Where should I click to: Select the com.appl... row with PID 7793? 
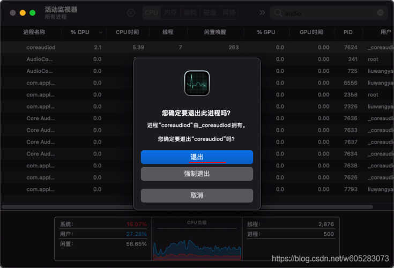pyautogui.click(x=197, y=189)
